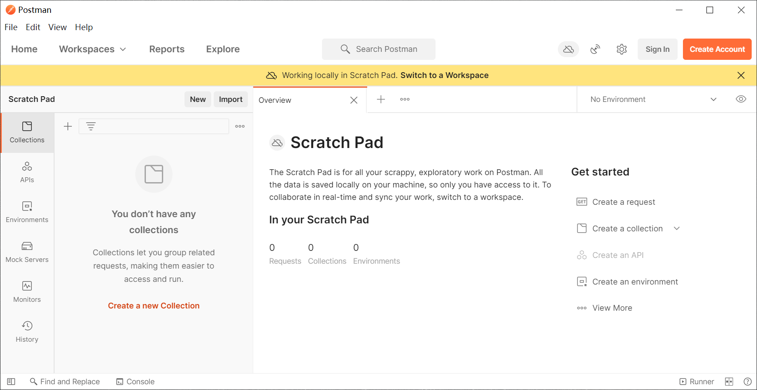Toggle two-pane layout in status bar
Viewport: 757px width, 390px height.
(729, 382)
